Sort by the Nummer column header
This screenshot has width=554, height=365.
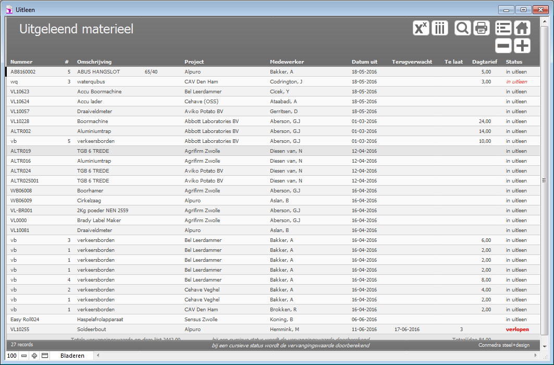[21, 62]
